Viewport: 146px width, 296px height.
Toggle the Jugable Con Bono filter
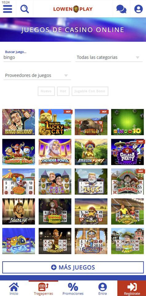click(90, 91)
